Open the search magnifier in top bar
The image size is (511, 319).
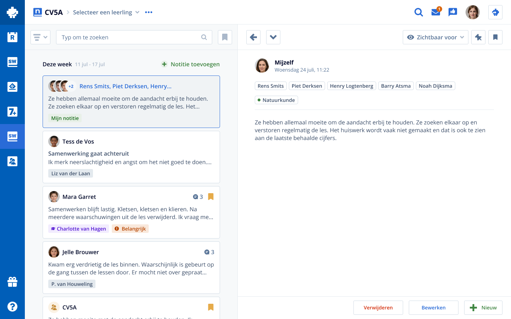pos(418,12)
